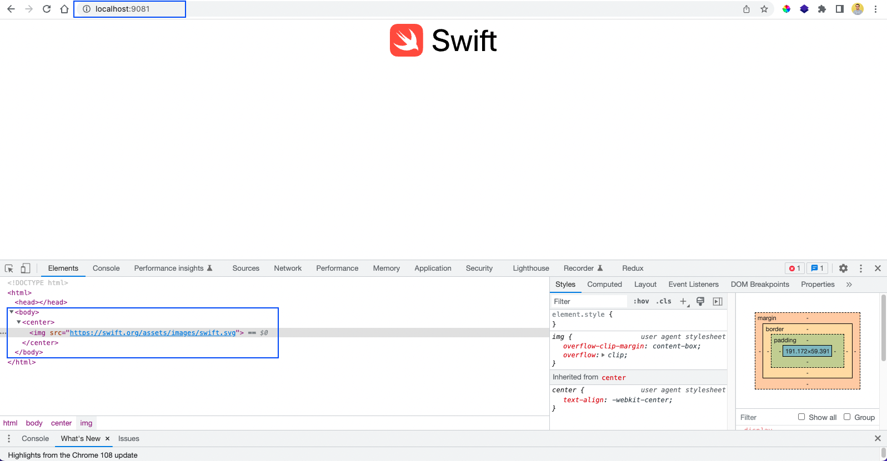Click the Swift logo image
Screen dimensions: 887x461
click(x=443, y=40)
